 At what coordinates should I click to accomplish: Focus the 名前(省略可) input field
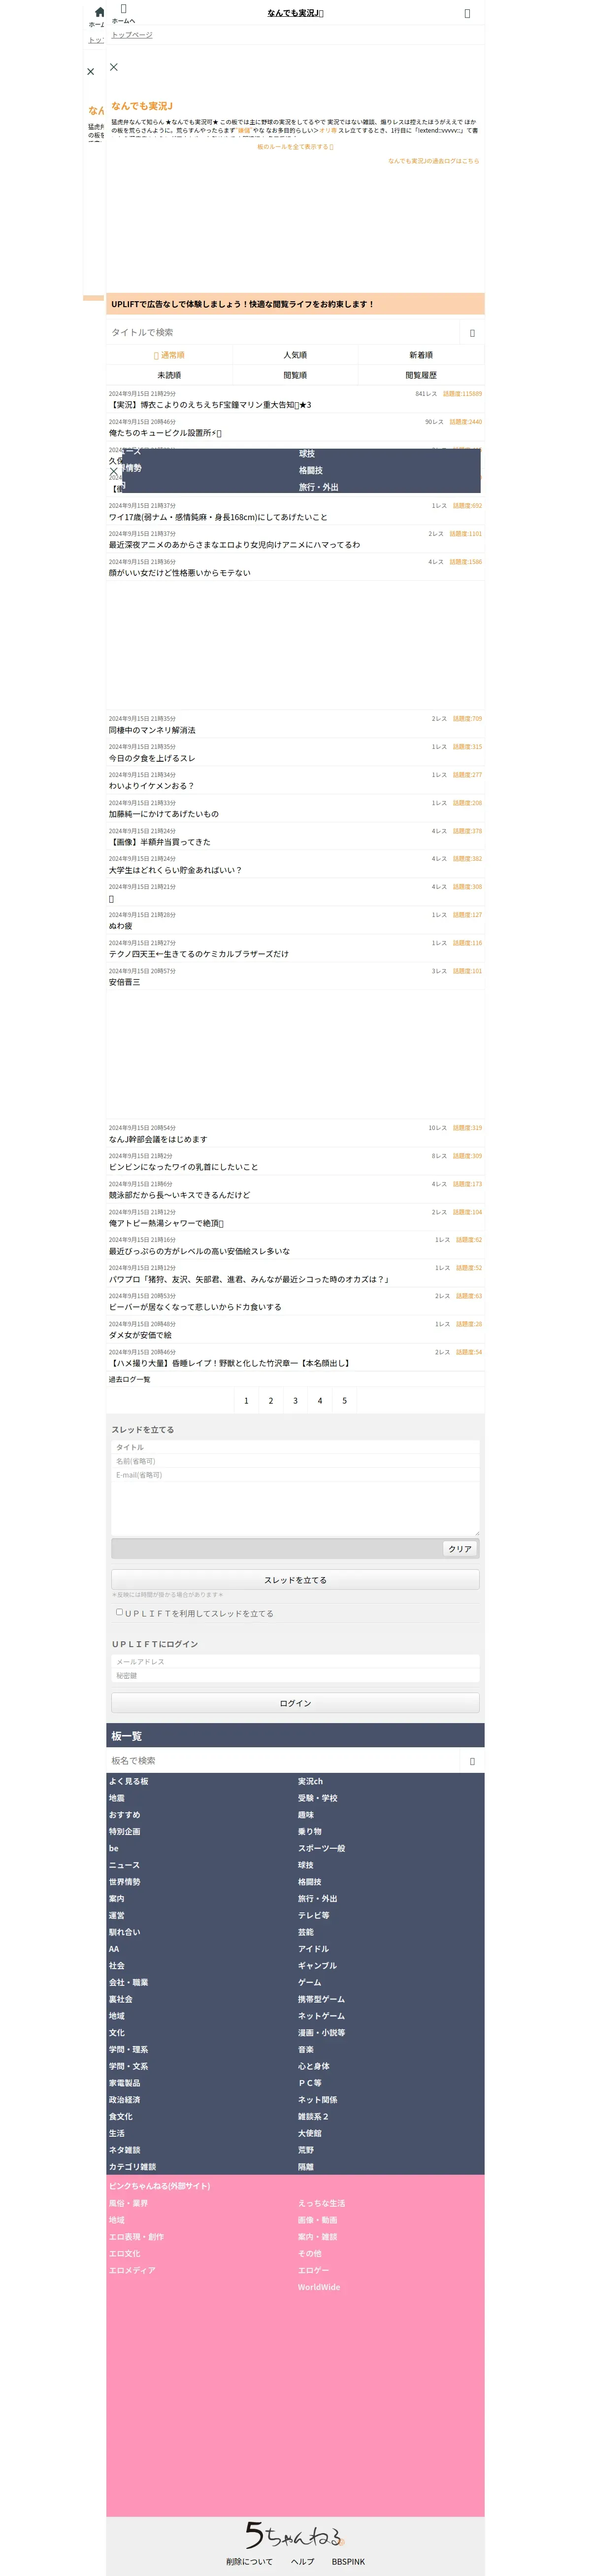click(295, 1461)
